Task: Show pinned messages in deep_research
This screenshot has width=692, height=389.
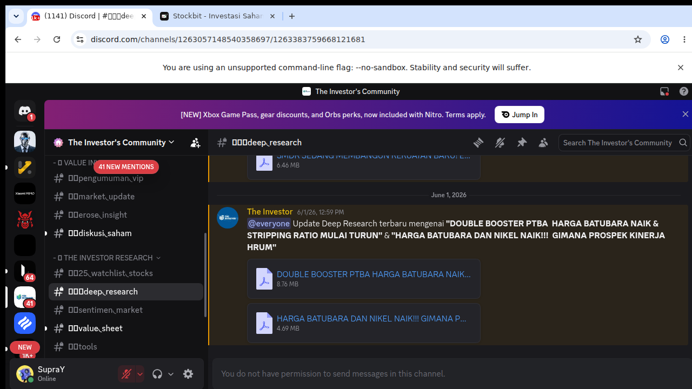Action: click(x=522, y=143)
